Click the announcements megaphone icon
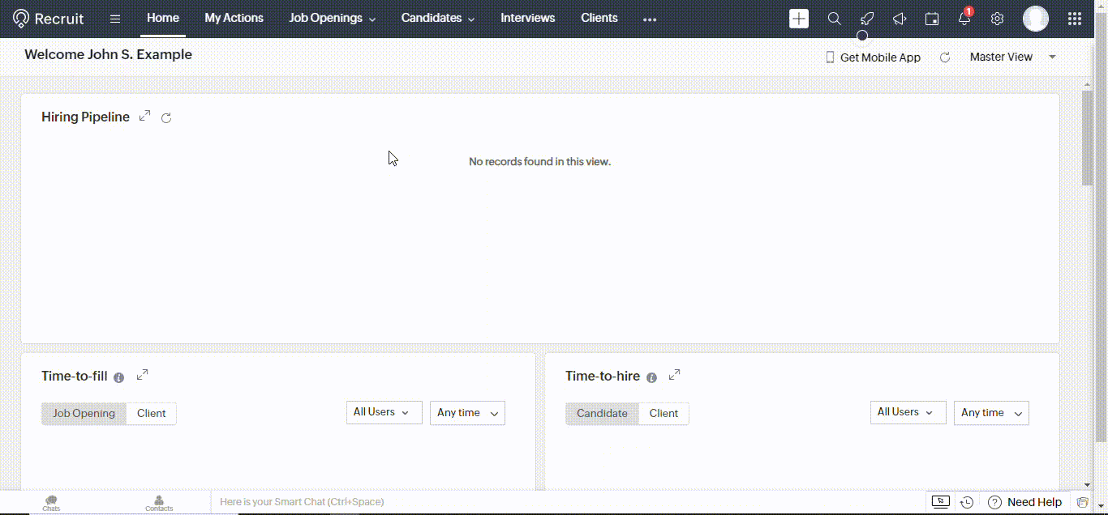 pos(900,19)
